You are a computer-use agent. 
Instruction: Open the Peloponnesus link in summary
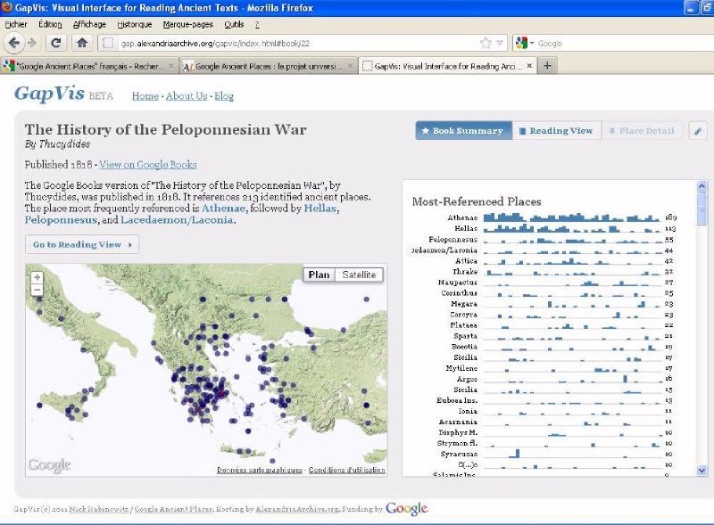click(61, 220)
